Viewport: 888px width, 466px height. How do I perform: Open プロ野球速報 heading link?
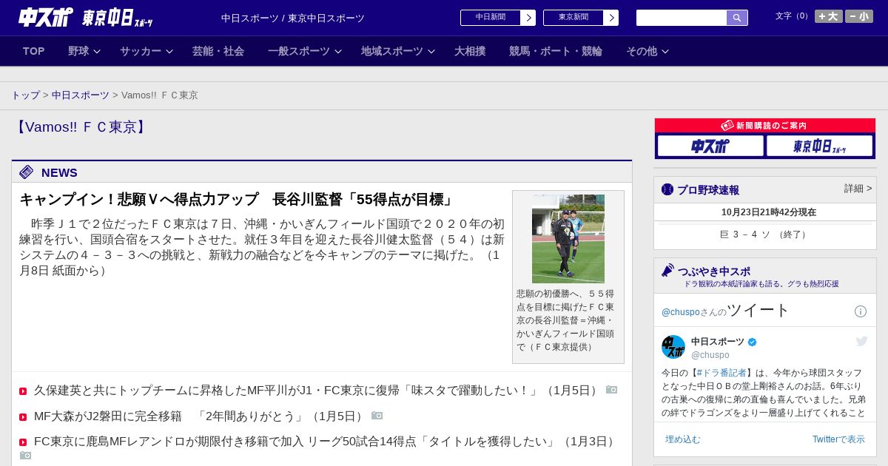pos(708,190)
